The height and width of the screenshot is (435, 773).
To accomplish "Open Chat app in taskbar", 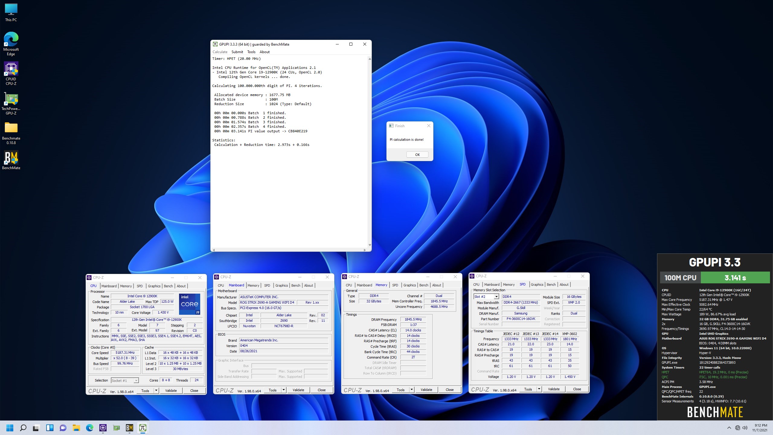I will pos(63,428).
